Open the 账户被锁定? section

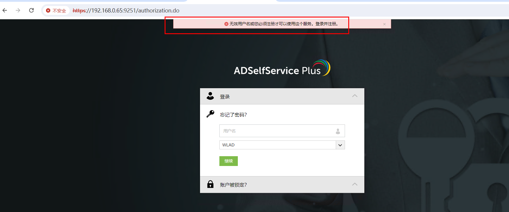282,185
